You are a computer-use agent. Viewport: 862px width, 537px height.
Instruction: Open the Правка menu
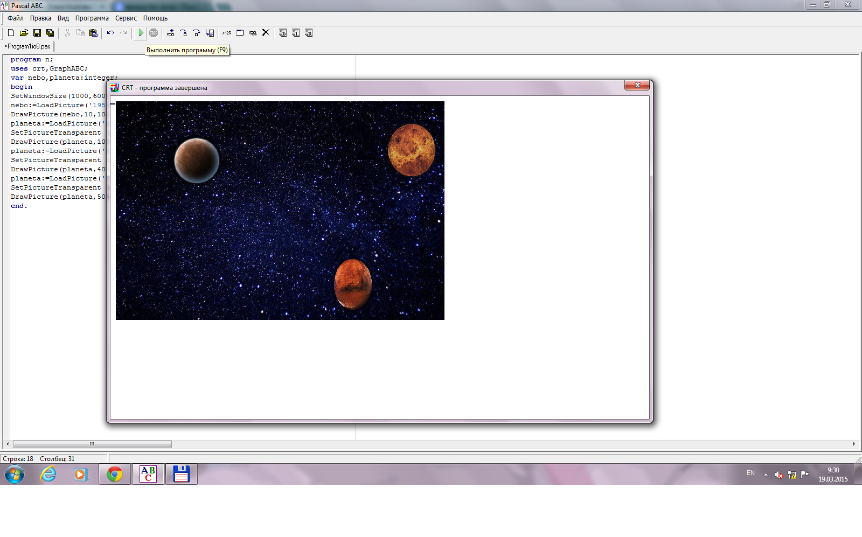point(40,18)
